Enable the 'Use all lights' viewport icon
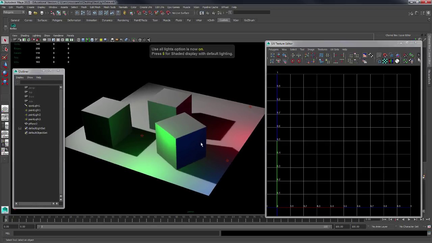Viewport: 432px width, 243px height. (101, 40)
